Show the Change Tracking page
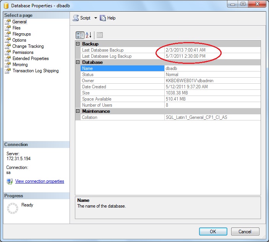 28,46
